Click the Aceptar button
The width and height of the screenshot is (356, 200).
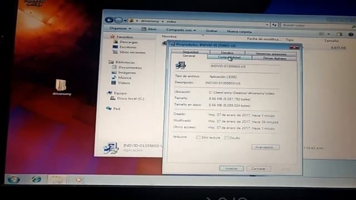tap(231, 168)
